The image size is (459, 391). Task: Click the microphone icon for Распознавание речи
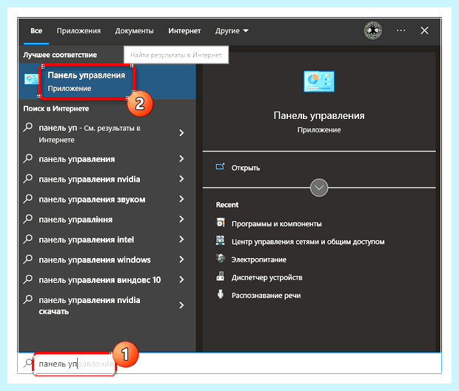220,294
